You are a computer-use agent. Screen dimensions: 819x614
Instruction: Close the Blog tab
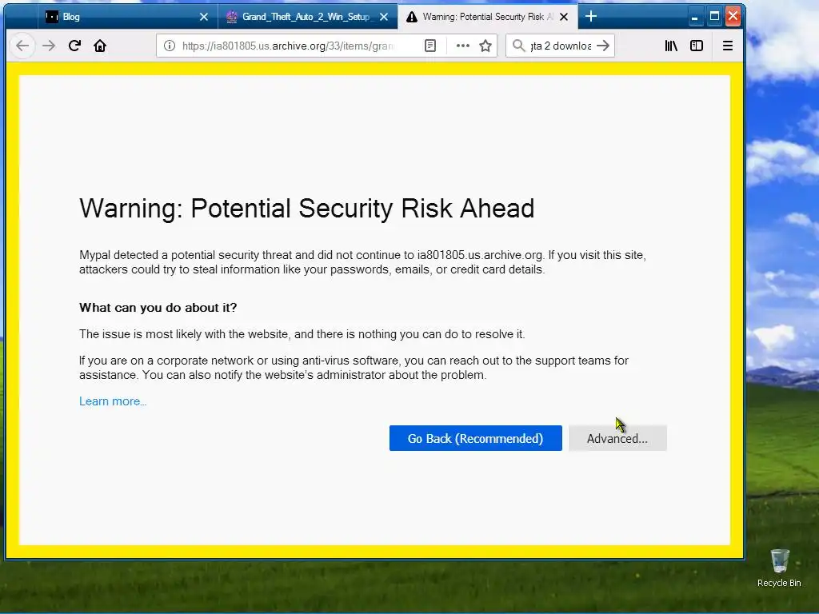click(x=204, y=17)
